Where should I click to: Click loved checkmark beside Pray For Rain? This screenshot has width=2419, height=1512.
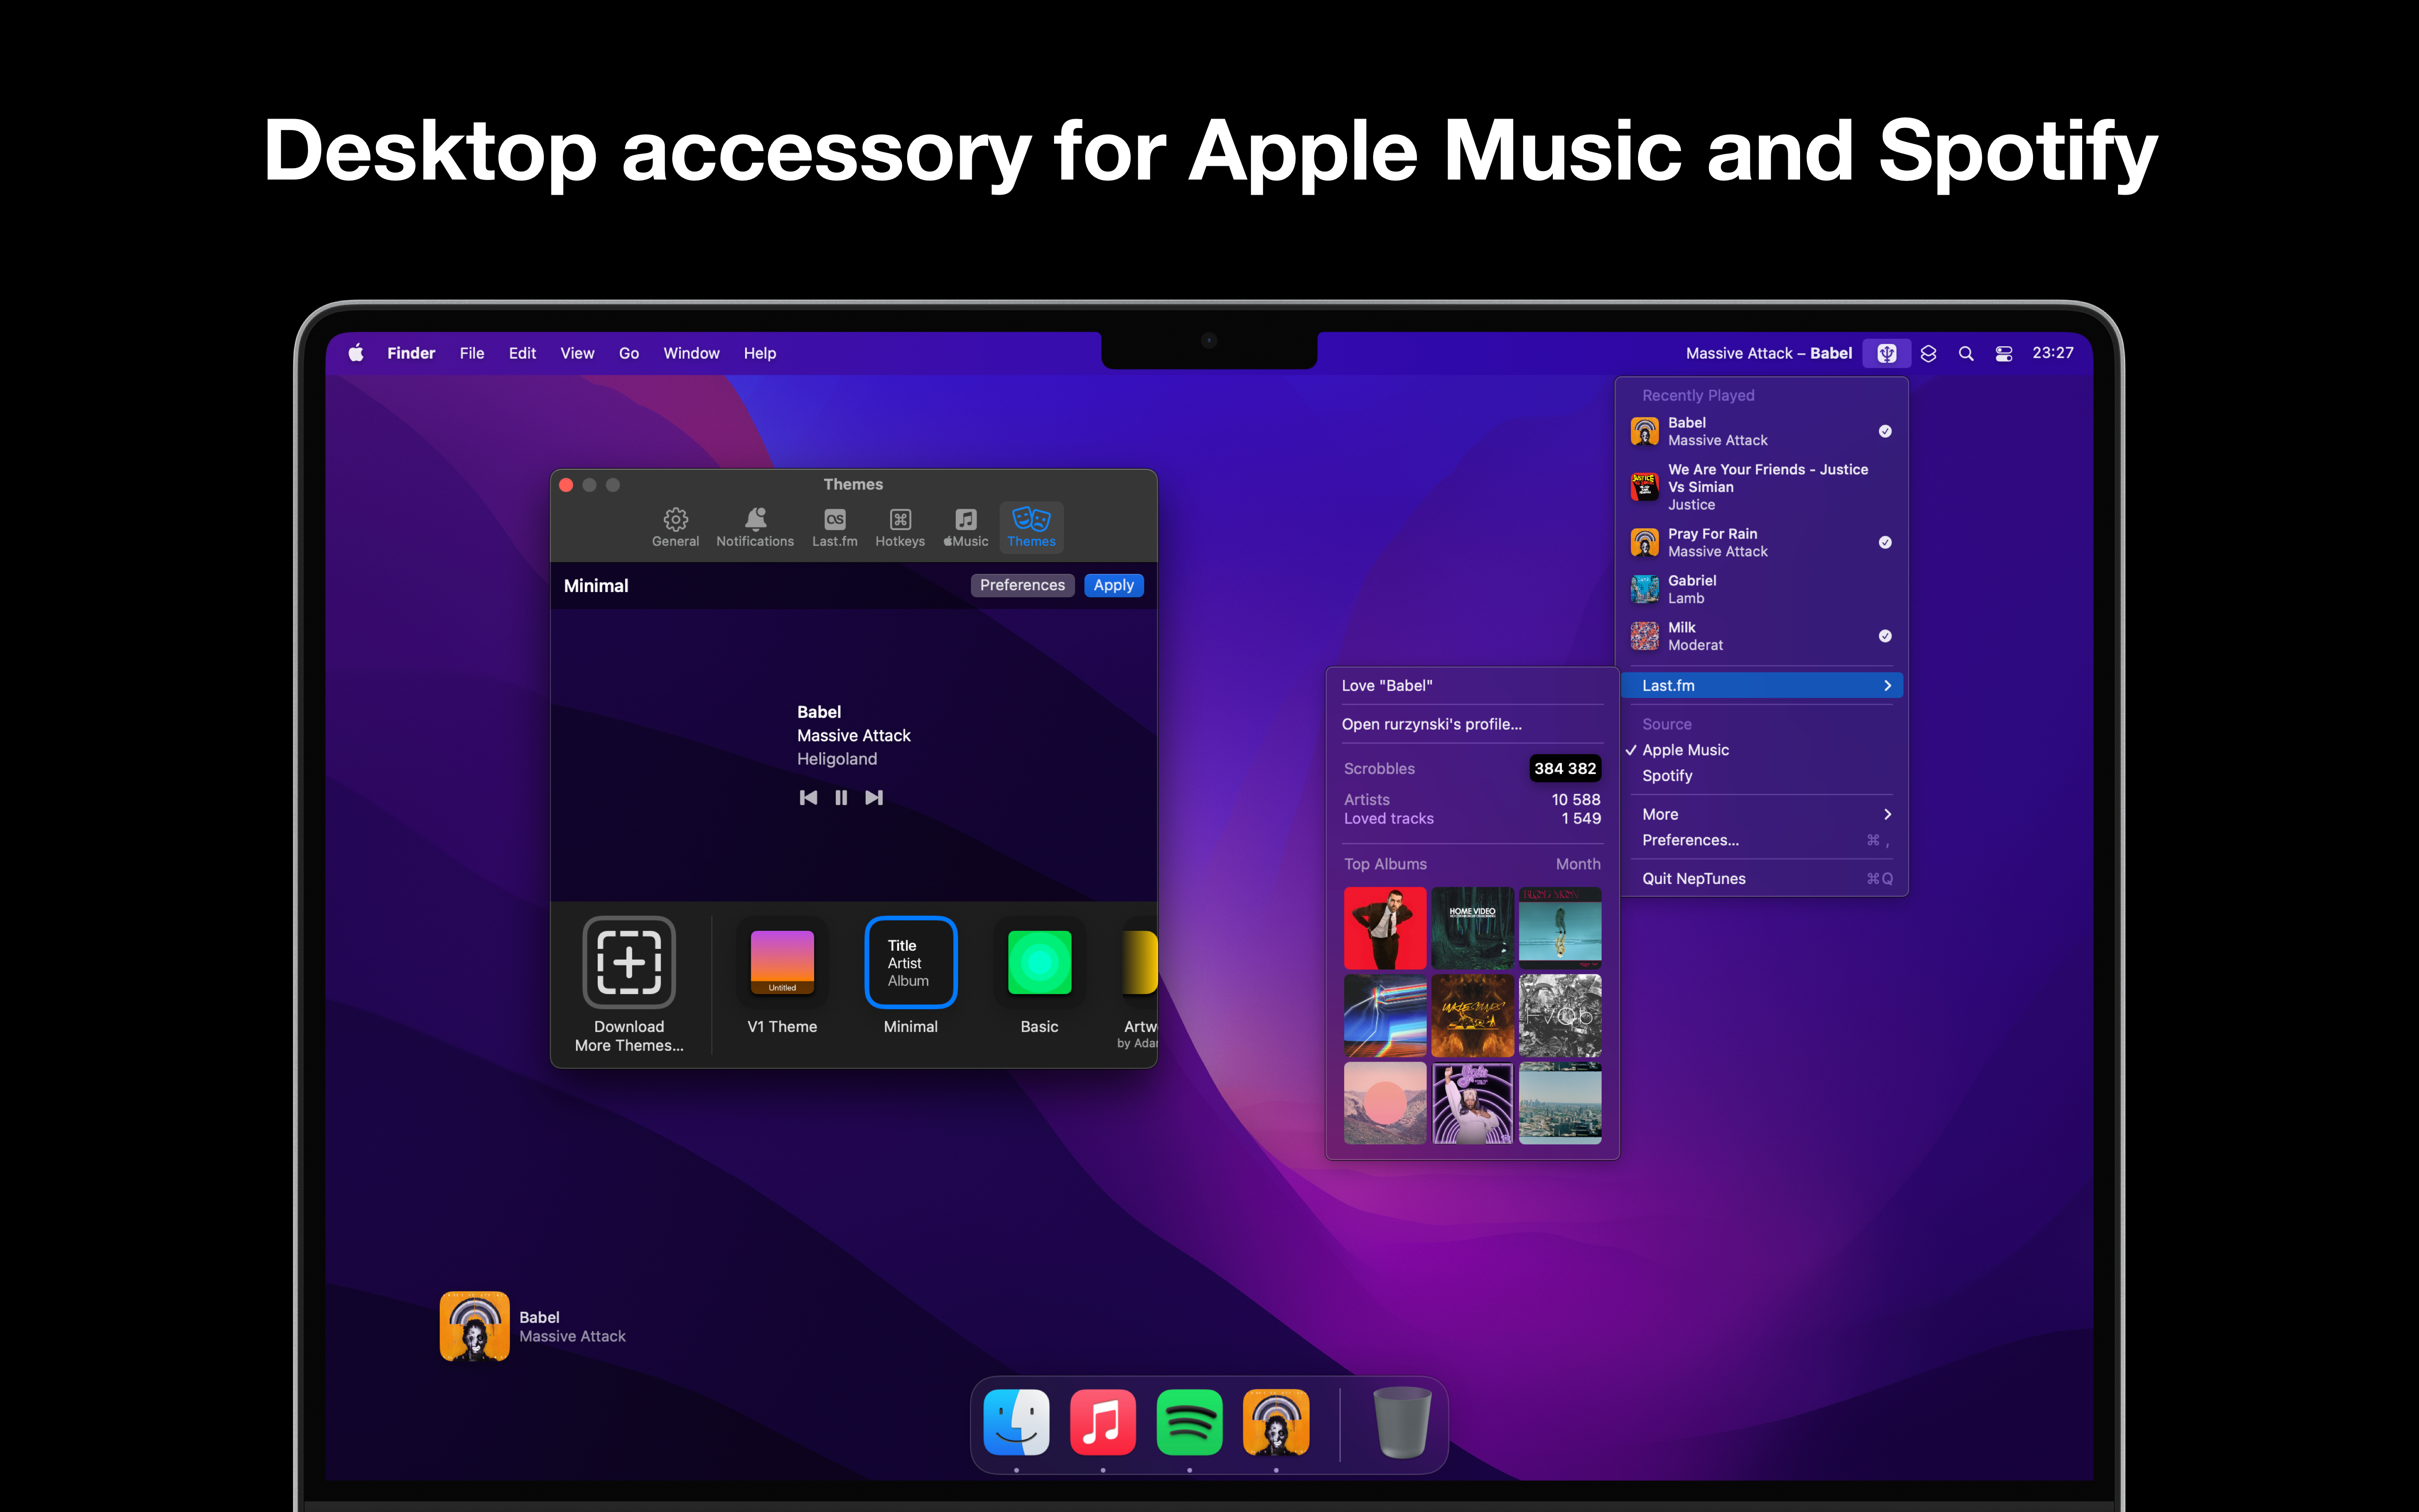[x=1885, y=542]
